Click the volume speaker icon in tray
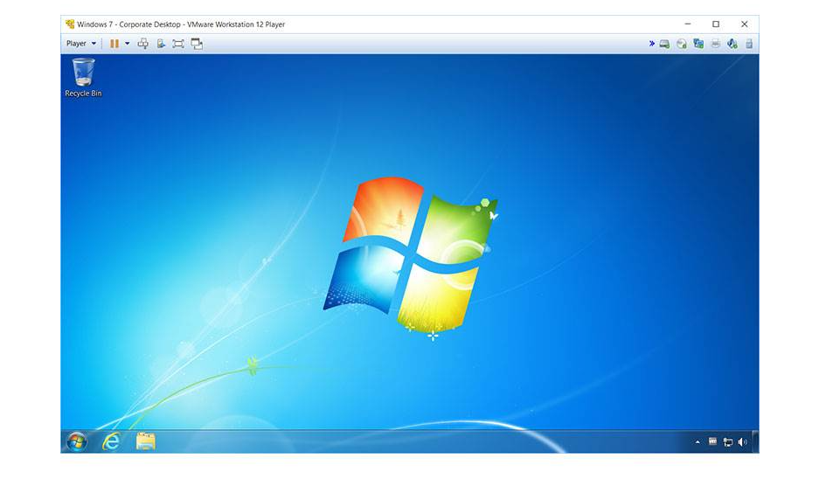Viewport: 819px width, 479px height. point(742,442)
